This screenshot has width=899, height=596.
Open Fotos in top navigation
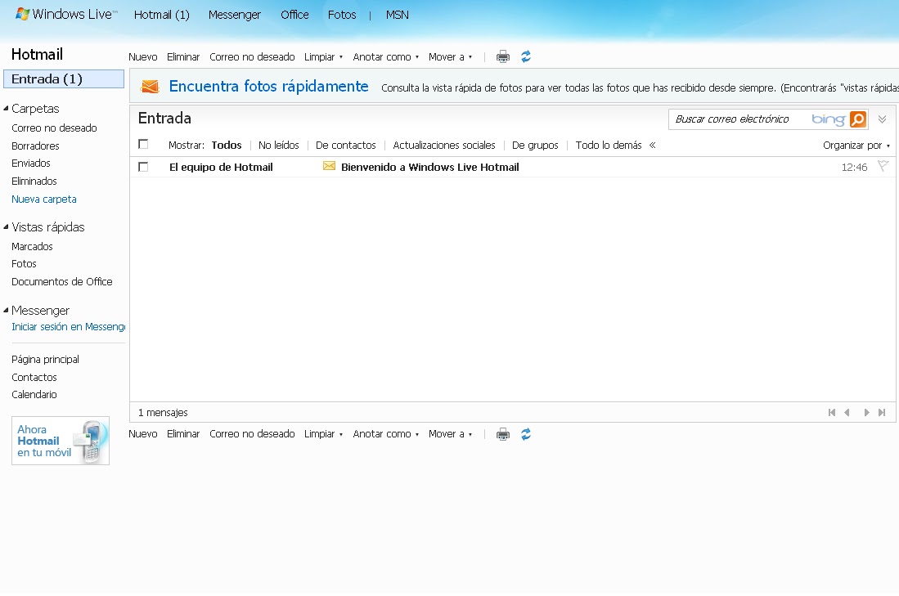coord(342,15)
